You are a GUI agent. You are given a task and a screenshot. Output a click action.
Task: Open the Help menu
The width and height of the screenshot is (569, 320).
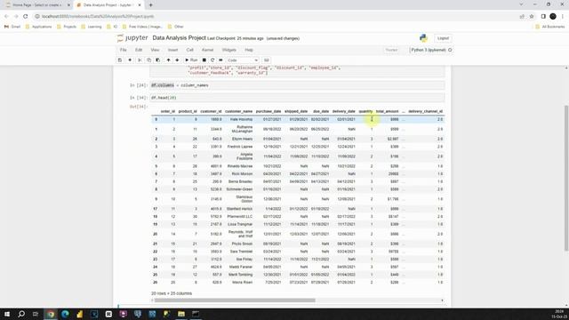(x=249, y=50)
